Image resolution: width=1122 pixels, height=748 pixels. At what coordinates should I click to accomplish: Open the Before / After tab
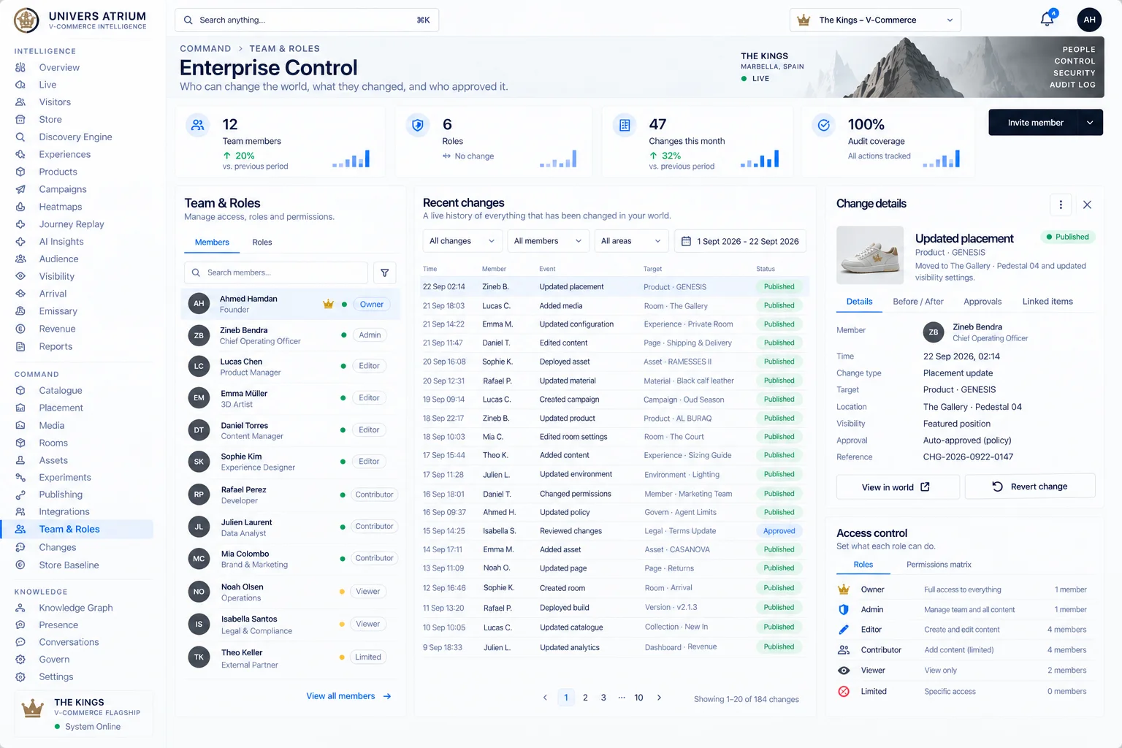(x=918, y=302)
